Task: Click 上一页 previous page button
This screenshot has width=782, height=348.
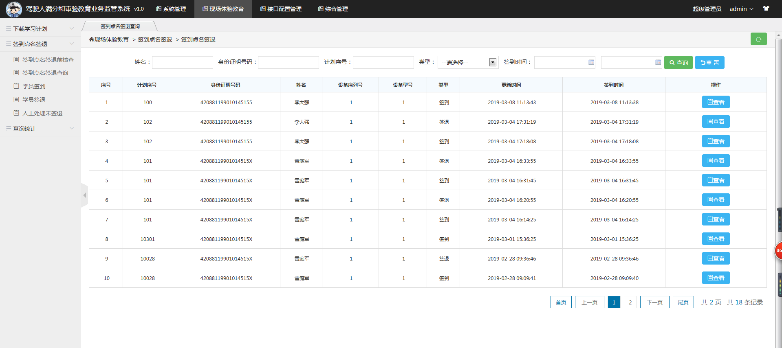Action: 590,302
